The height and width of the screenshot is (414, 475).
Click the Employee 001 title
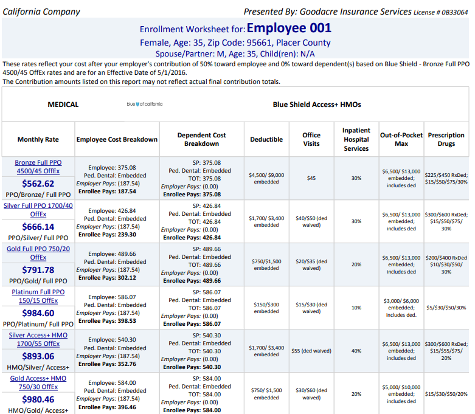pyautogui.click(x=289, y=28)
